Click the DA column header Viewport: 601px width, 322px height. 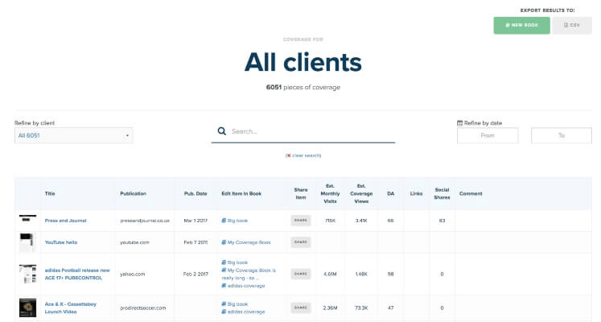tap(390, 193)
